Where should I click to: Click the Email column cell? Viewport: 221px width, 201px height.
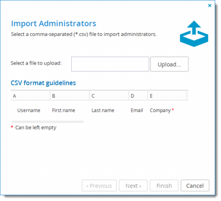[x=136, y=110]
